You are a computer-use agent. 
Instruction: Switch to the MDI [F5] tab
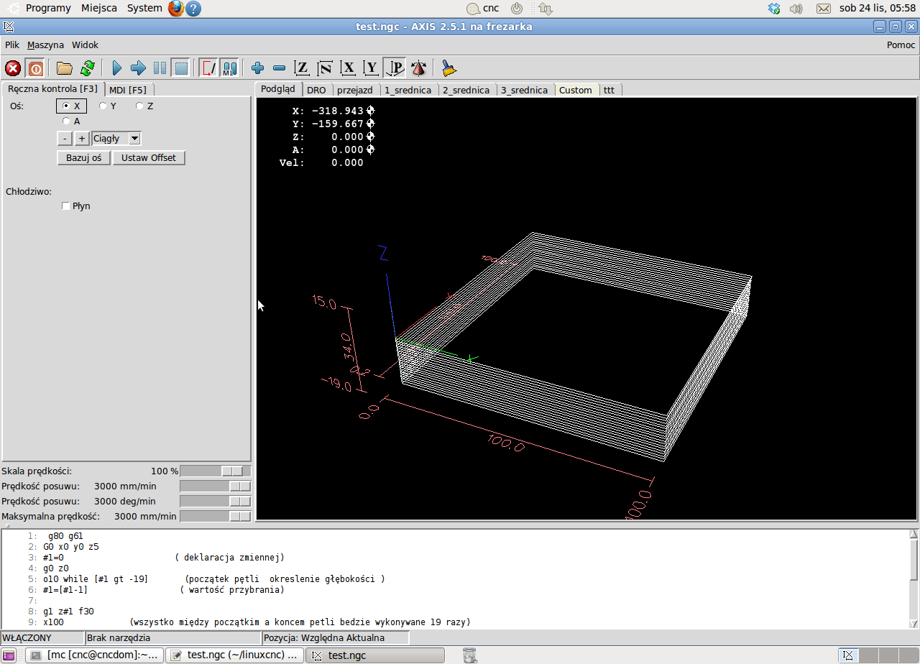[128, 90]
